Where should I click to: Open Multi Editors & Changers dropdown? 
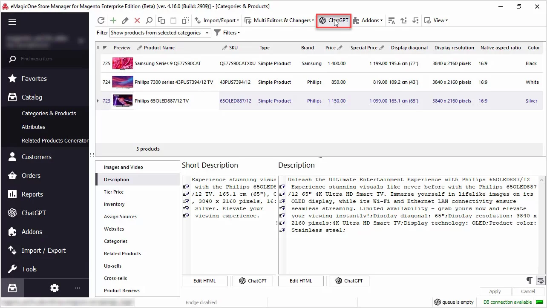[279, 20]
